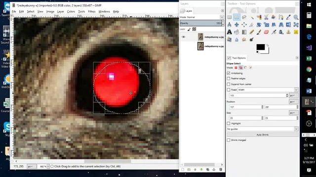Activate the Text tool
The image size is (316, 177).
tap(229, 32)
